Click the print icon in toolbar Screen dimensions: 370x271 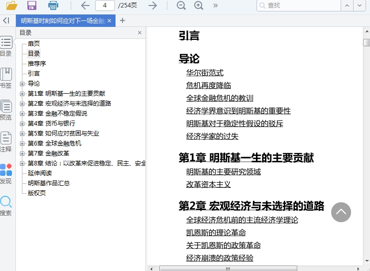(x=53, y=5)
